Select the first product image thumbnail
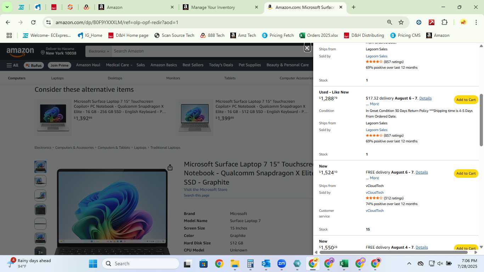Image resolution: width=484 pixels, height=272 pixels. pyautogui.click(x=40, y=167)
